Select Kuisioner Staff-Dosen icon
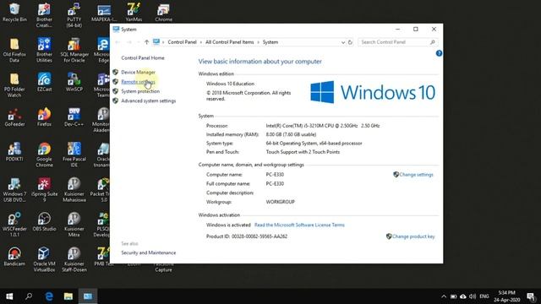The width and height of the screenshot is (541, 304). click(x=74, y=259)
